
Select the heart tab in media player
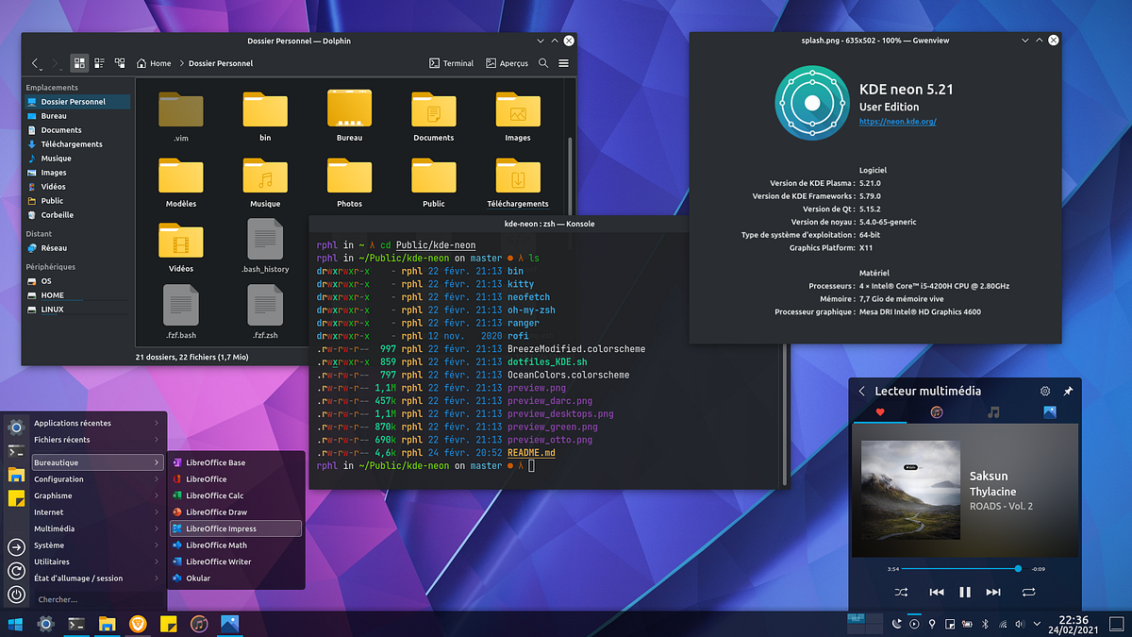tap(880, 412)
